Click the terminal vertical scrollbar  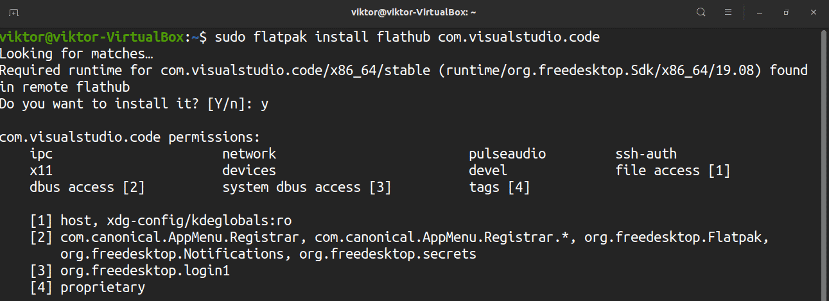823,160
